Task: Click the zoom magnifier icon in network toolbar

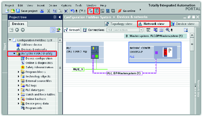Action: pyautogui.click(x=168, y=30)
